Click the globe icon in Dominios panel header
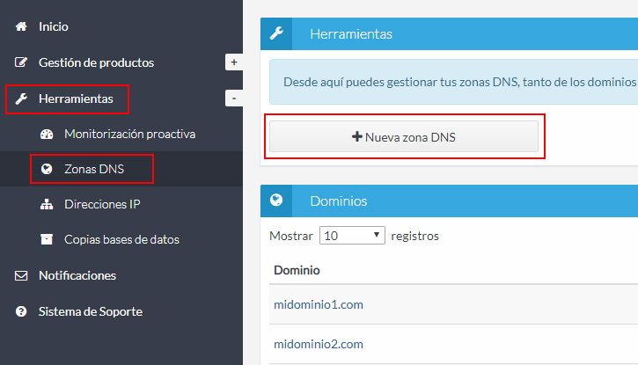This screenshot has width=638, height=365. 276,201
